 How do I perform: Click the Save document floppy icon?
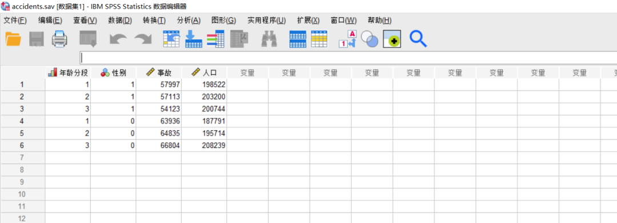[37, 39]
